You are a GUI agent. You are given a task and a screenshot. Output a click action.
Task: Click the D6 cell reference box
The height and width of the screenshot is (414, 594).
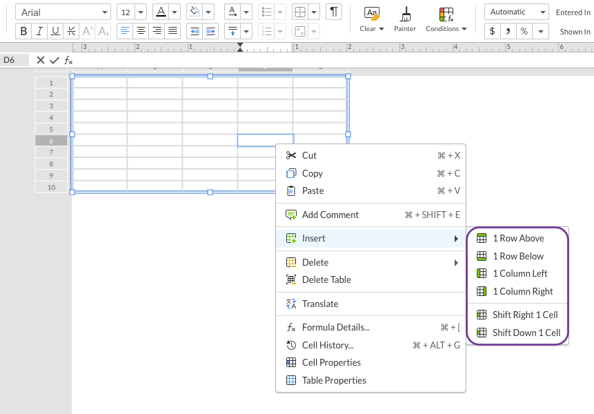click(x=14, y=60)
